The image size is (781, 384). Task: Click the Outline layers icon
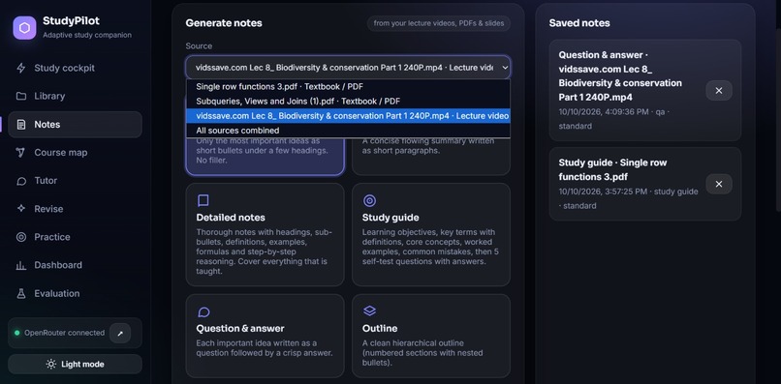(x=369, y=310)
